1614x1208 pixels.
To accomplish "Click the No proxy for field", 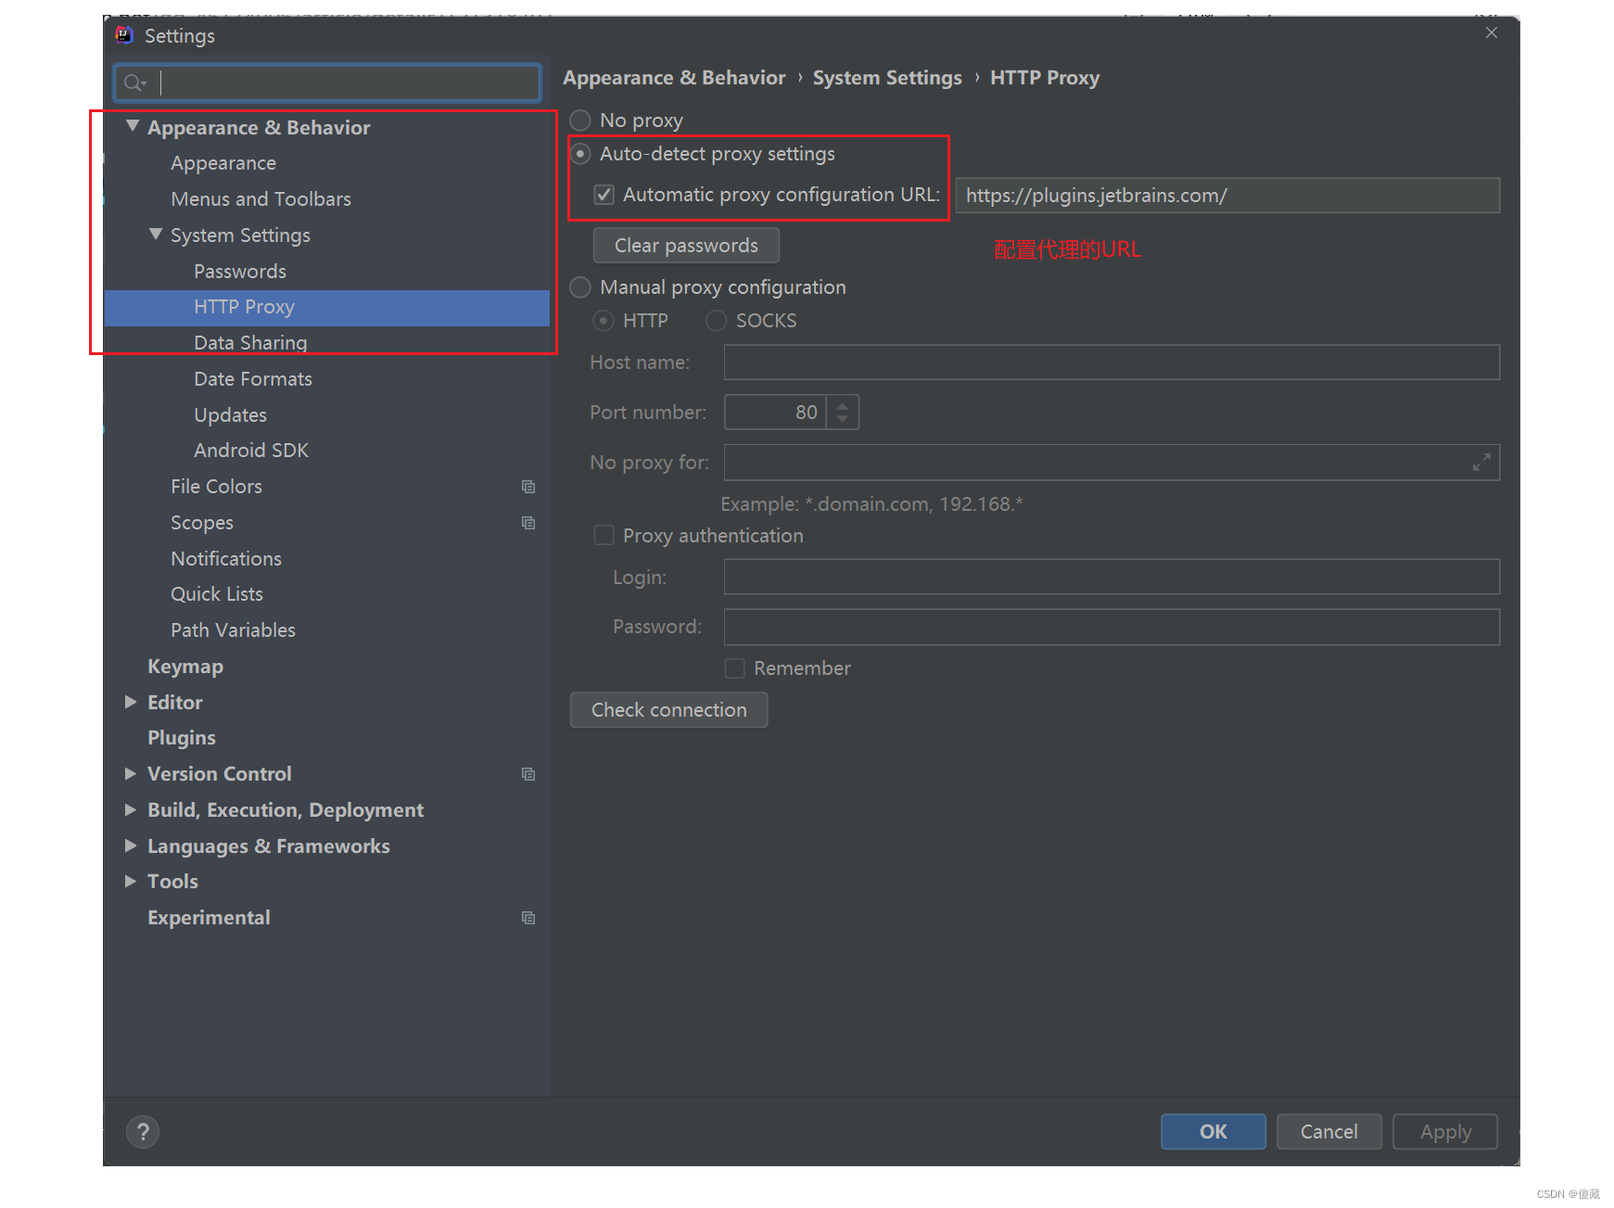I will [1112, 463].
